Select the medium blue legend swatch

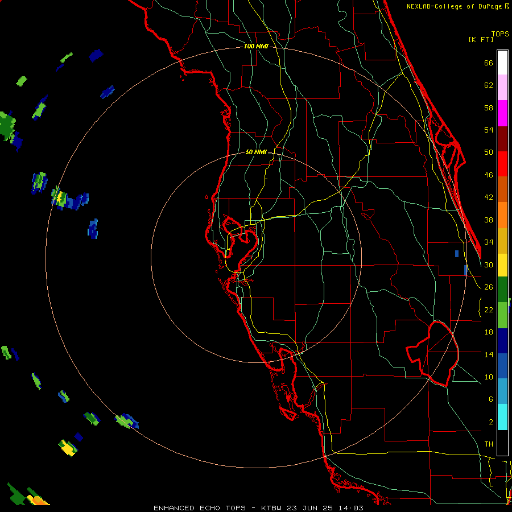(502, 366)
